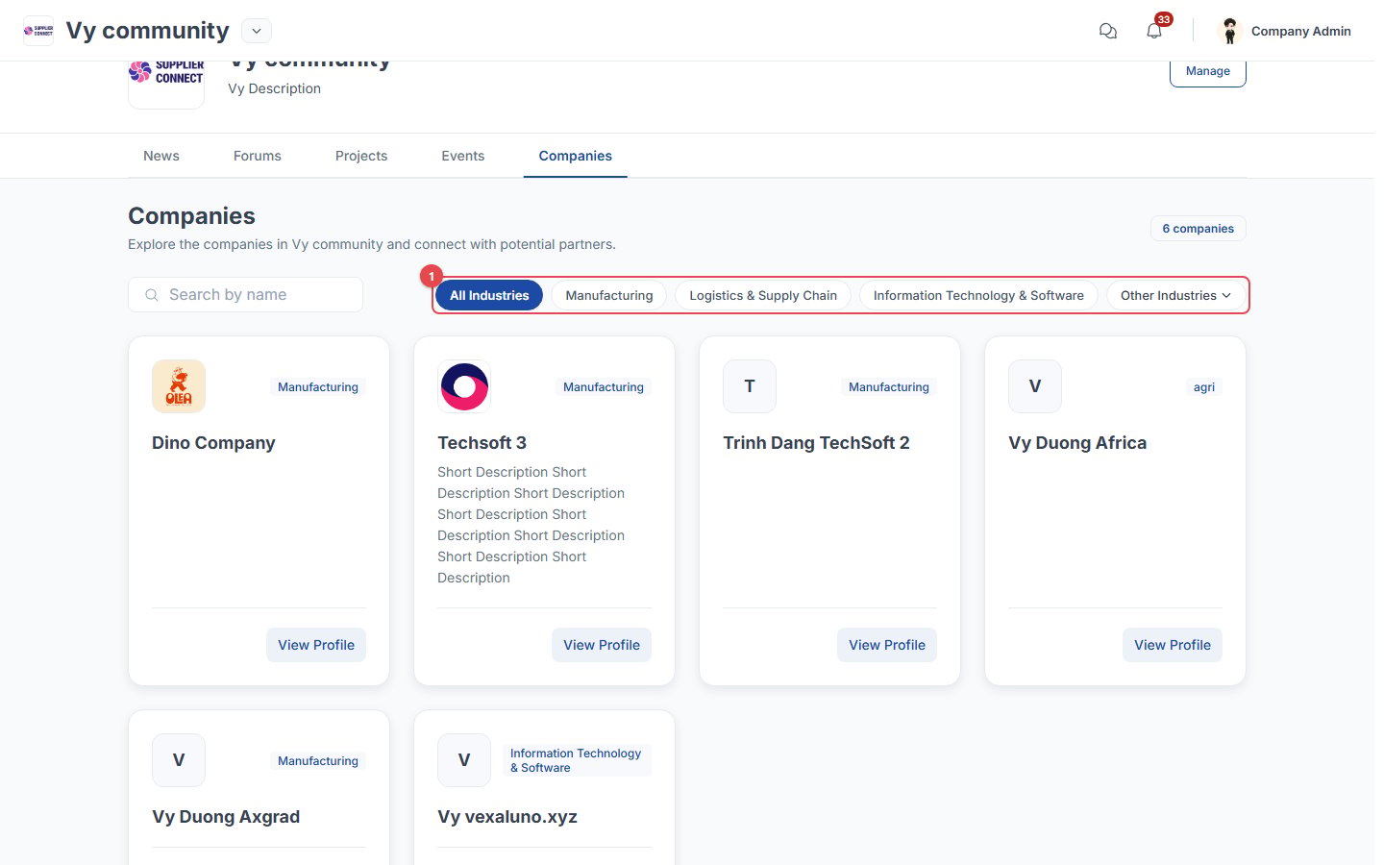Switch to the News tab
This screenshot has width=1384, height=865.
point(161,156)
